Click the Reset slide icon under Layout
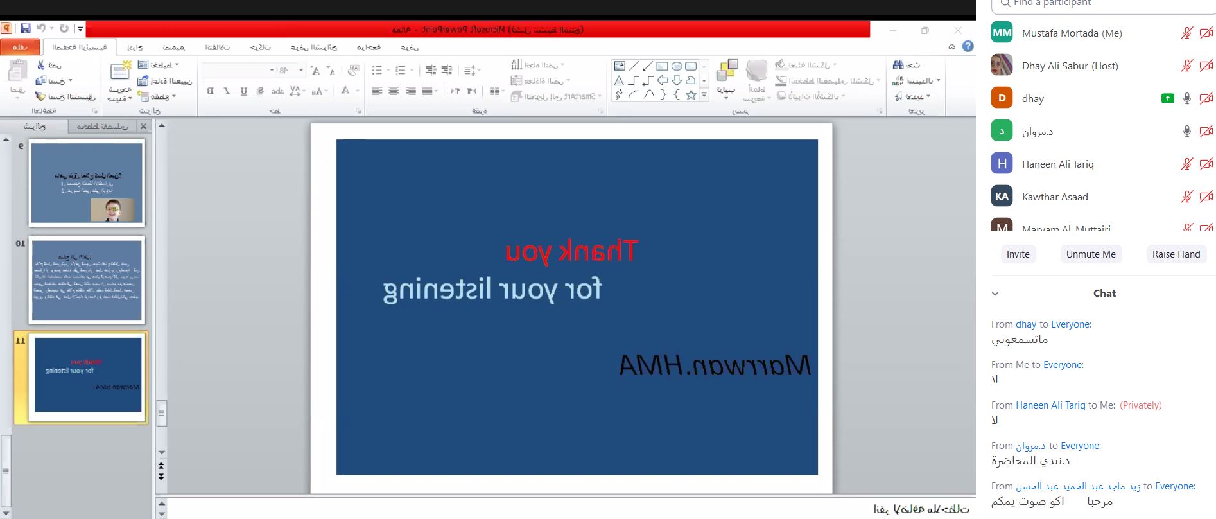This screenshot has width=1216, height=519. [x=143, y=81]
